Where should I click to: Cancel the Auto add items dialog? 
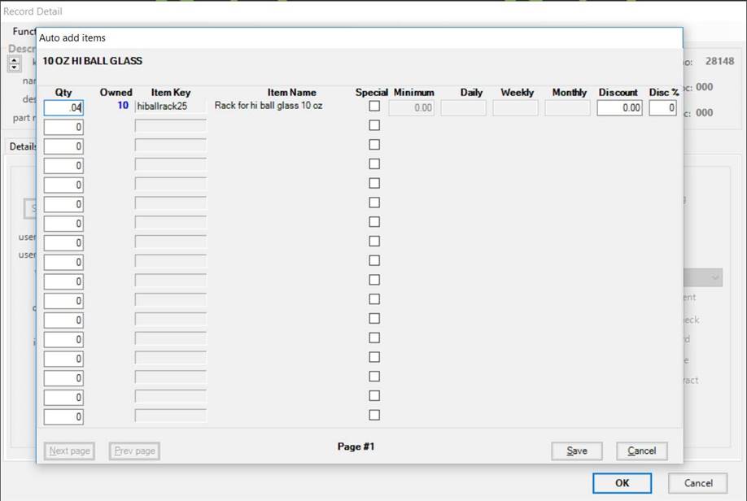pos(641,451)
